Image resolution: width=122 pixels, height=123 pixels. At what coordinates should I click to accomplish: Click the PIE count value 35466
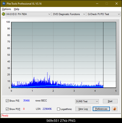[26, 100]
